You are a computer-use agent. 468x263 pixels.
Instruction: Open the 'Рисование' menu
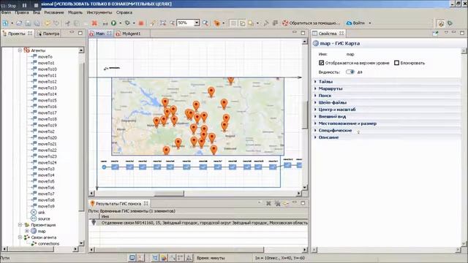click(54, 12)
